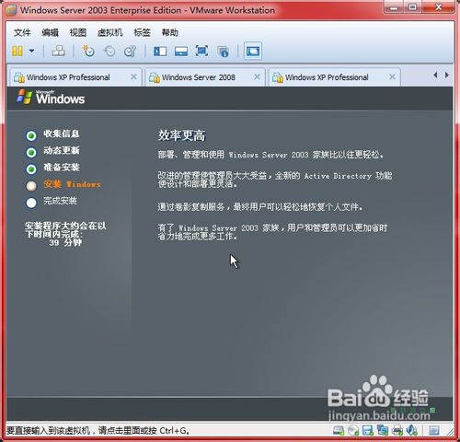The image size is (460, 442).
Task: Click the 完成安装 setup step
Action: pos(60,201)
